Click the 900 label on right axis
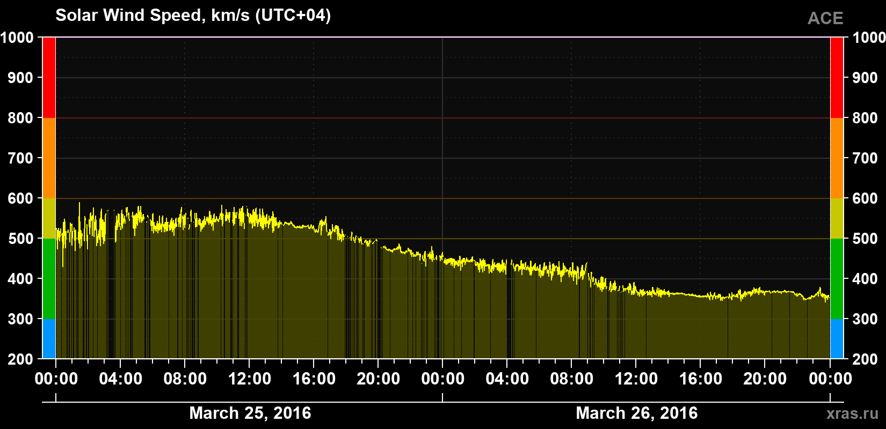Image resolution: width=886 pixels, height=429 pixels. (865, 78)
